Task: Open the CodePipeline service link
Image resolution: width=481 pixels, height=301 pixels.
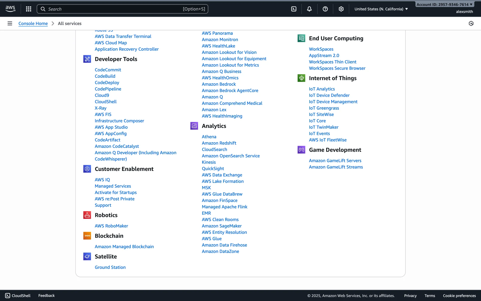Action: point(108,89)
